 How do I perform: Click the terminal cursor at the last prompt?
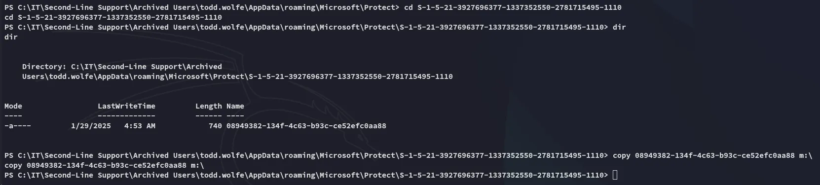(615, 175)
